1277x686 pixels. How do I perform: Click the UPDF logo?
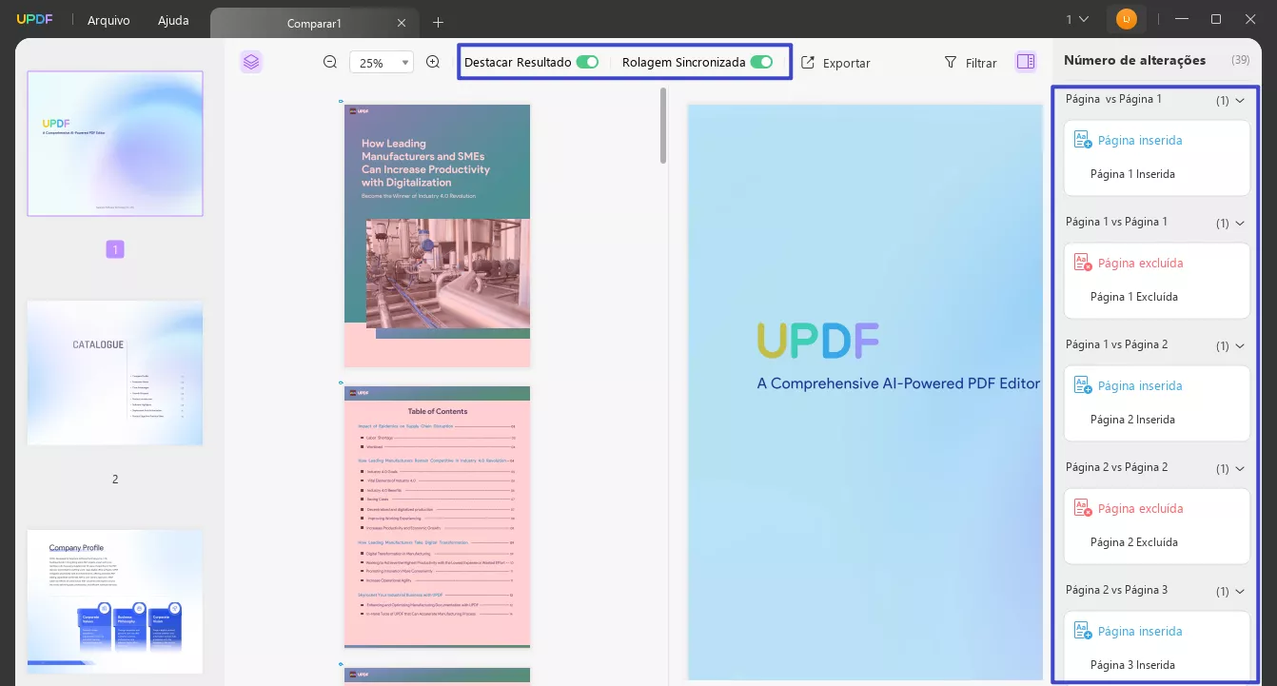(x=35, y=20)
